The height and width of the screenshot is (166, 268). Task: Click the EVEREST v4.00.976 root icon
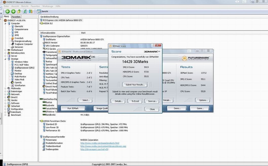click(5, 20)
